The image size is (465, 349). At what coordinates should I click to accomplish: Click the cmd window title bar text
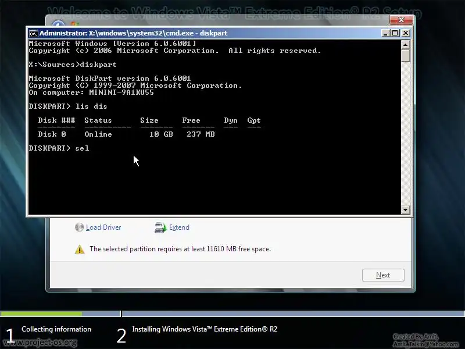pyautogui.click(x=134, y=33)
